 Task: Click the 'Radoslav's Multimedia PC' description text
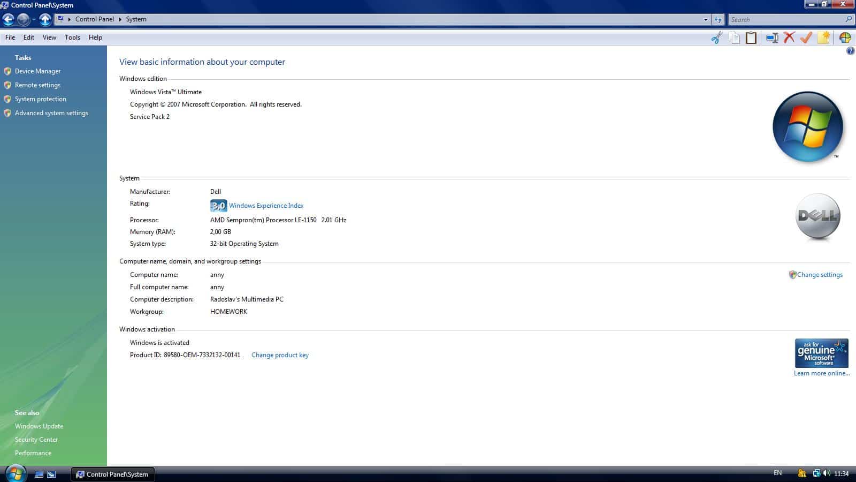click(247, 299)
